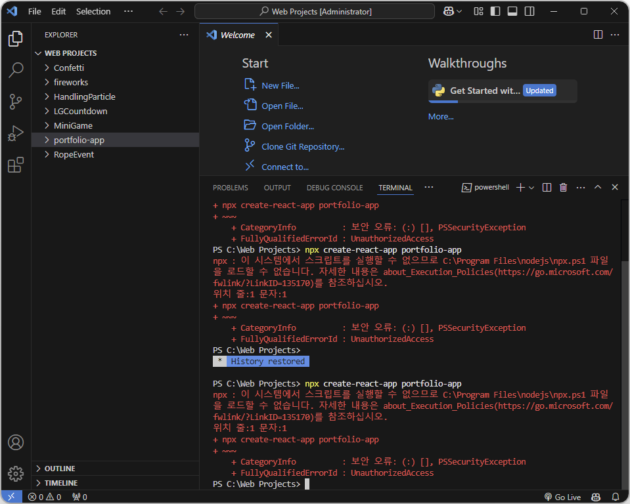Image resolution: width=630 pixels, height=504 pixels.
Task: Start the Go Live server
Action: 562,497
